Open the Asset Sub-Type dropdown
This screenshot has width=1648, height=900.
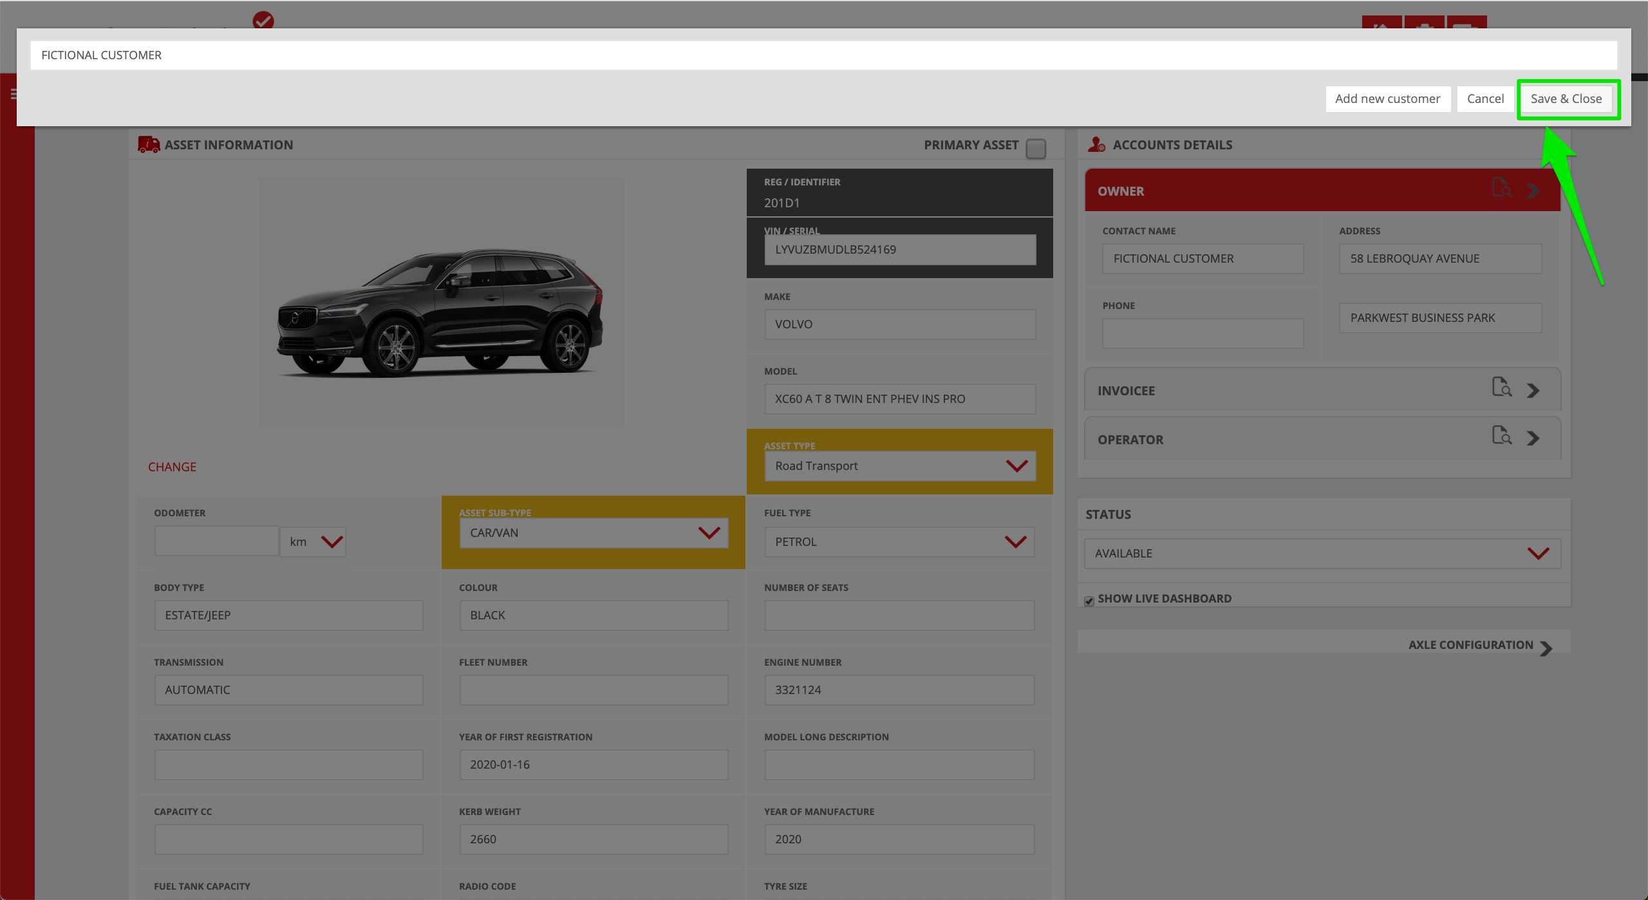click(594, 533)
